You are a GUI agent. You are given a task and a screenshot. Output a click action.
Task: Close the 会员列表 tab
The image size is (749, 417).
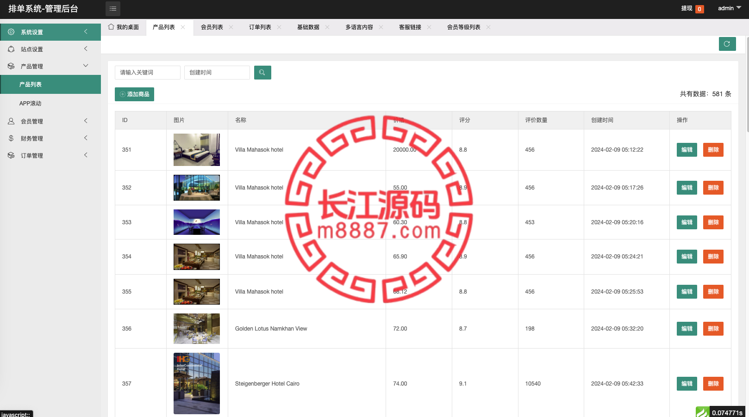(231, 27)
